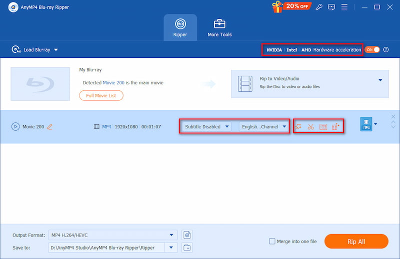Click the My Blu-ray title text

click(x=90, y=70)
